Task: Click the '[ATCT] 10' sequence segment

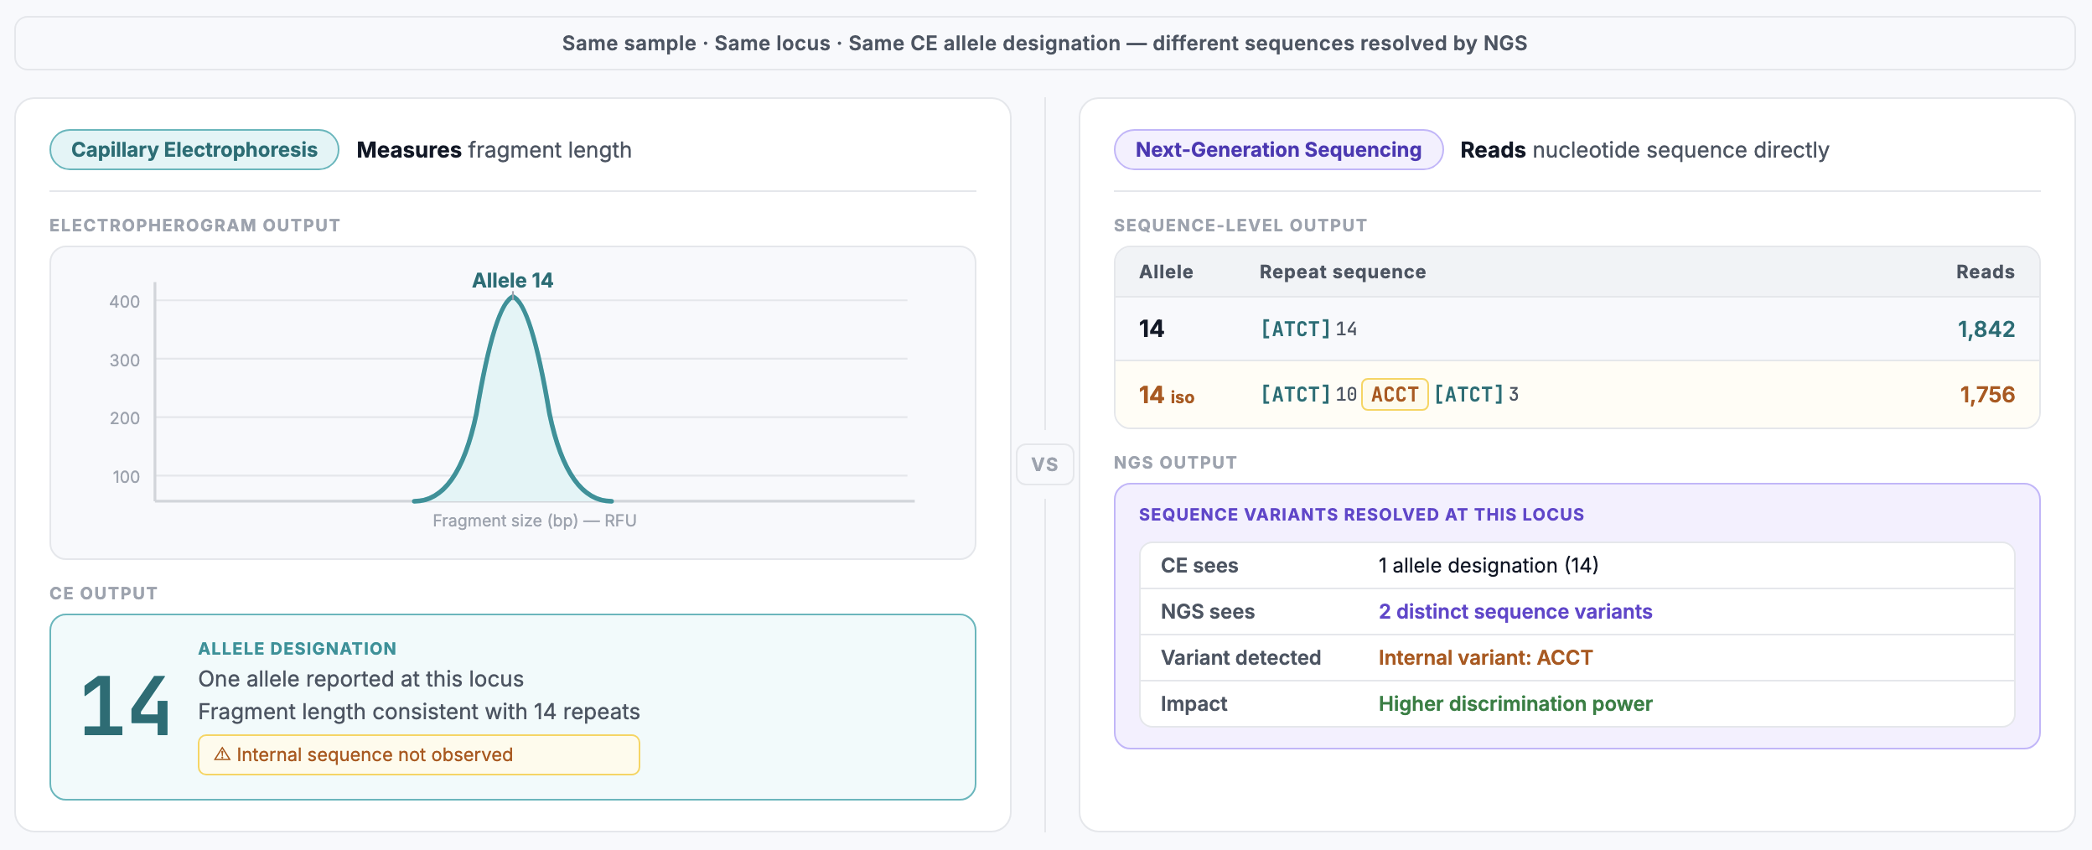Action: click(x=1309, y=395)
